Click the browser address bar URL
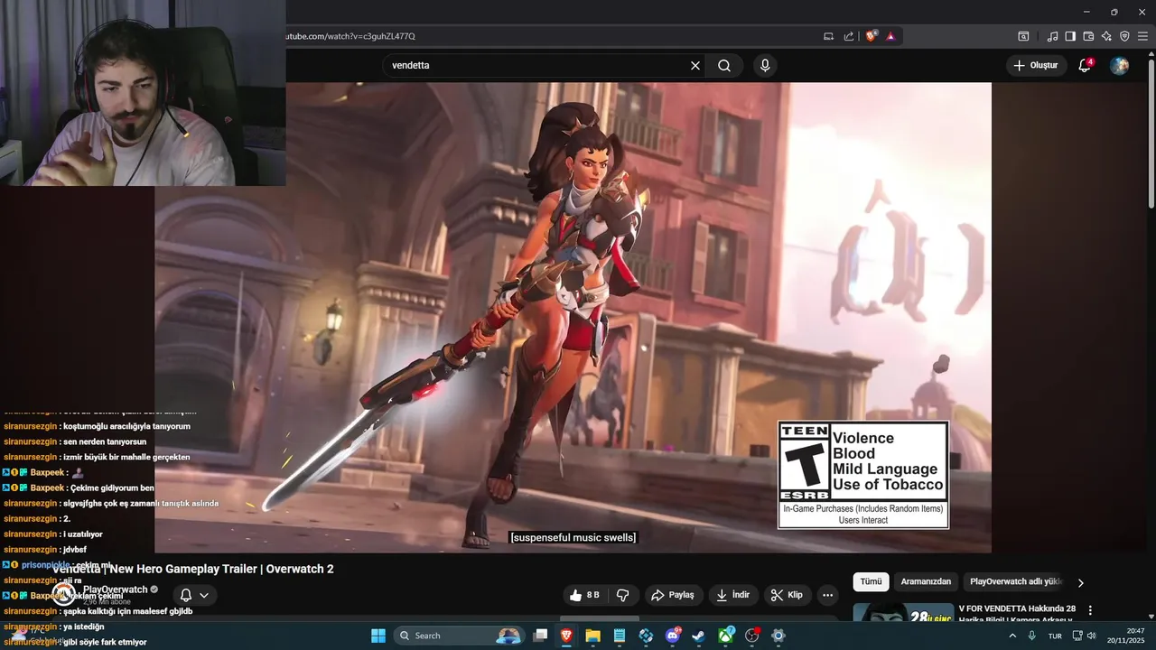 coord(352,36)
